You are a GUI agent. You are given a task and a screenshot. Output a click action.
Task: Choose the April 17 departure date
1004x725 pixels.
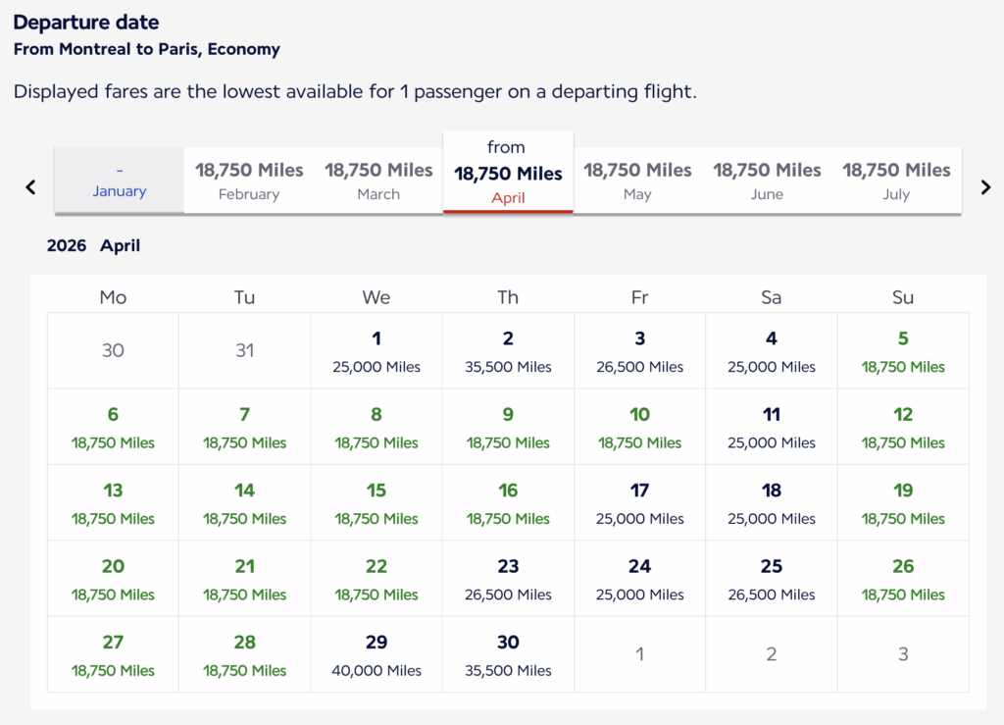pyautogui.click(x=639, y=502)
